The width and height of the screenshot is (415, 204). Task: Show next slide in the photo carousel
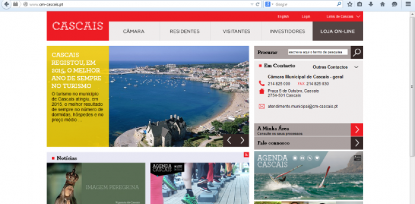(242, 140)
